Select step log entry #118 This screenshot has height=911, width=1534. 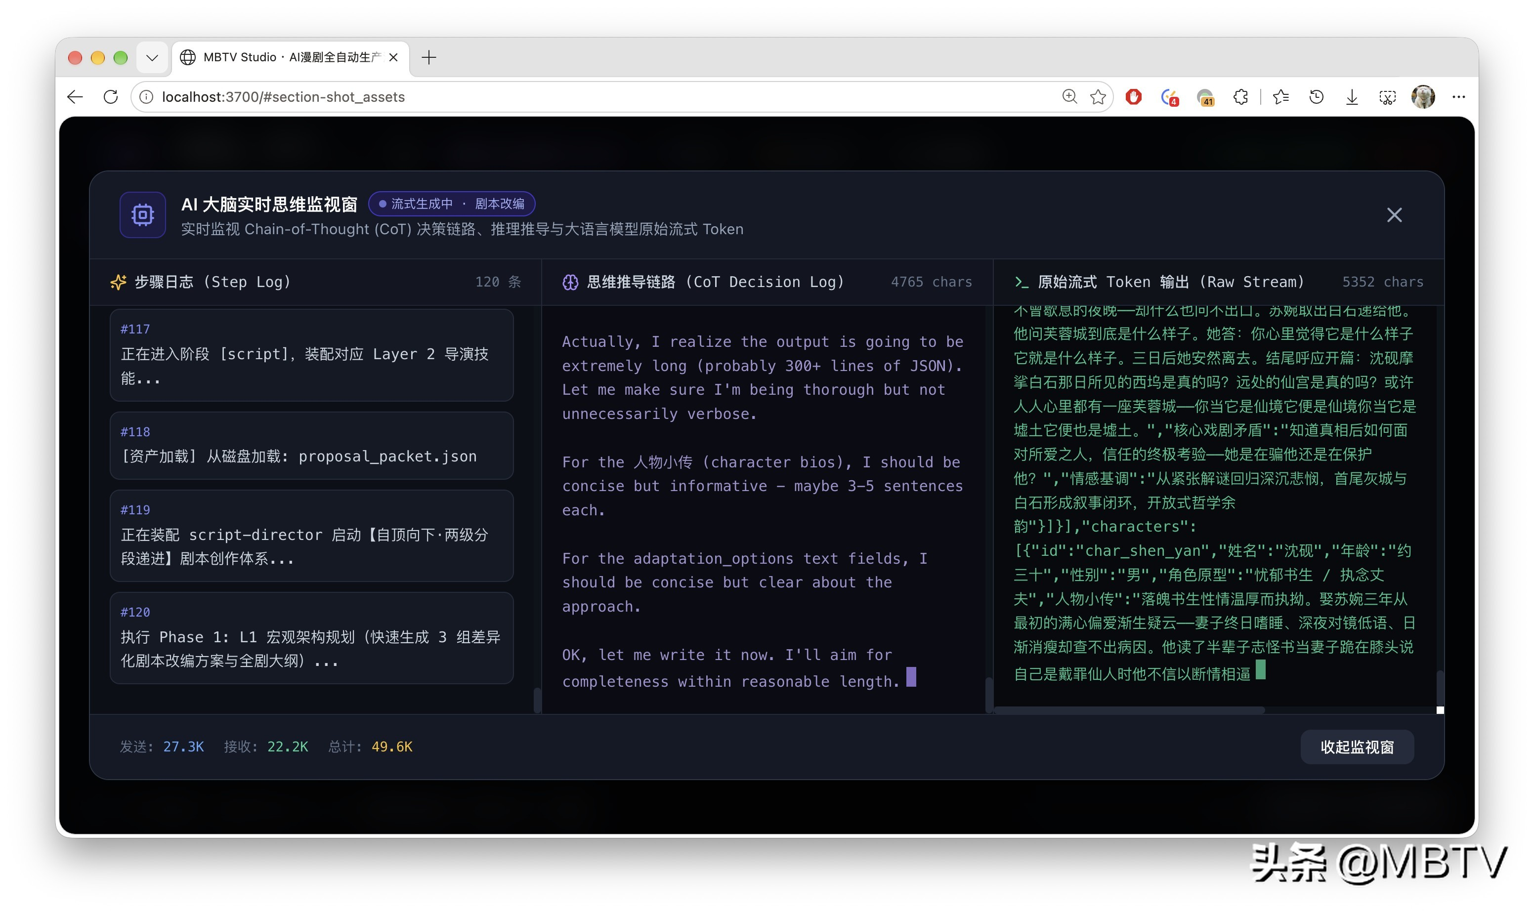point(311,445)
